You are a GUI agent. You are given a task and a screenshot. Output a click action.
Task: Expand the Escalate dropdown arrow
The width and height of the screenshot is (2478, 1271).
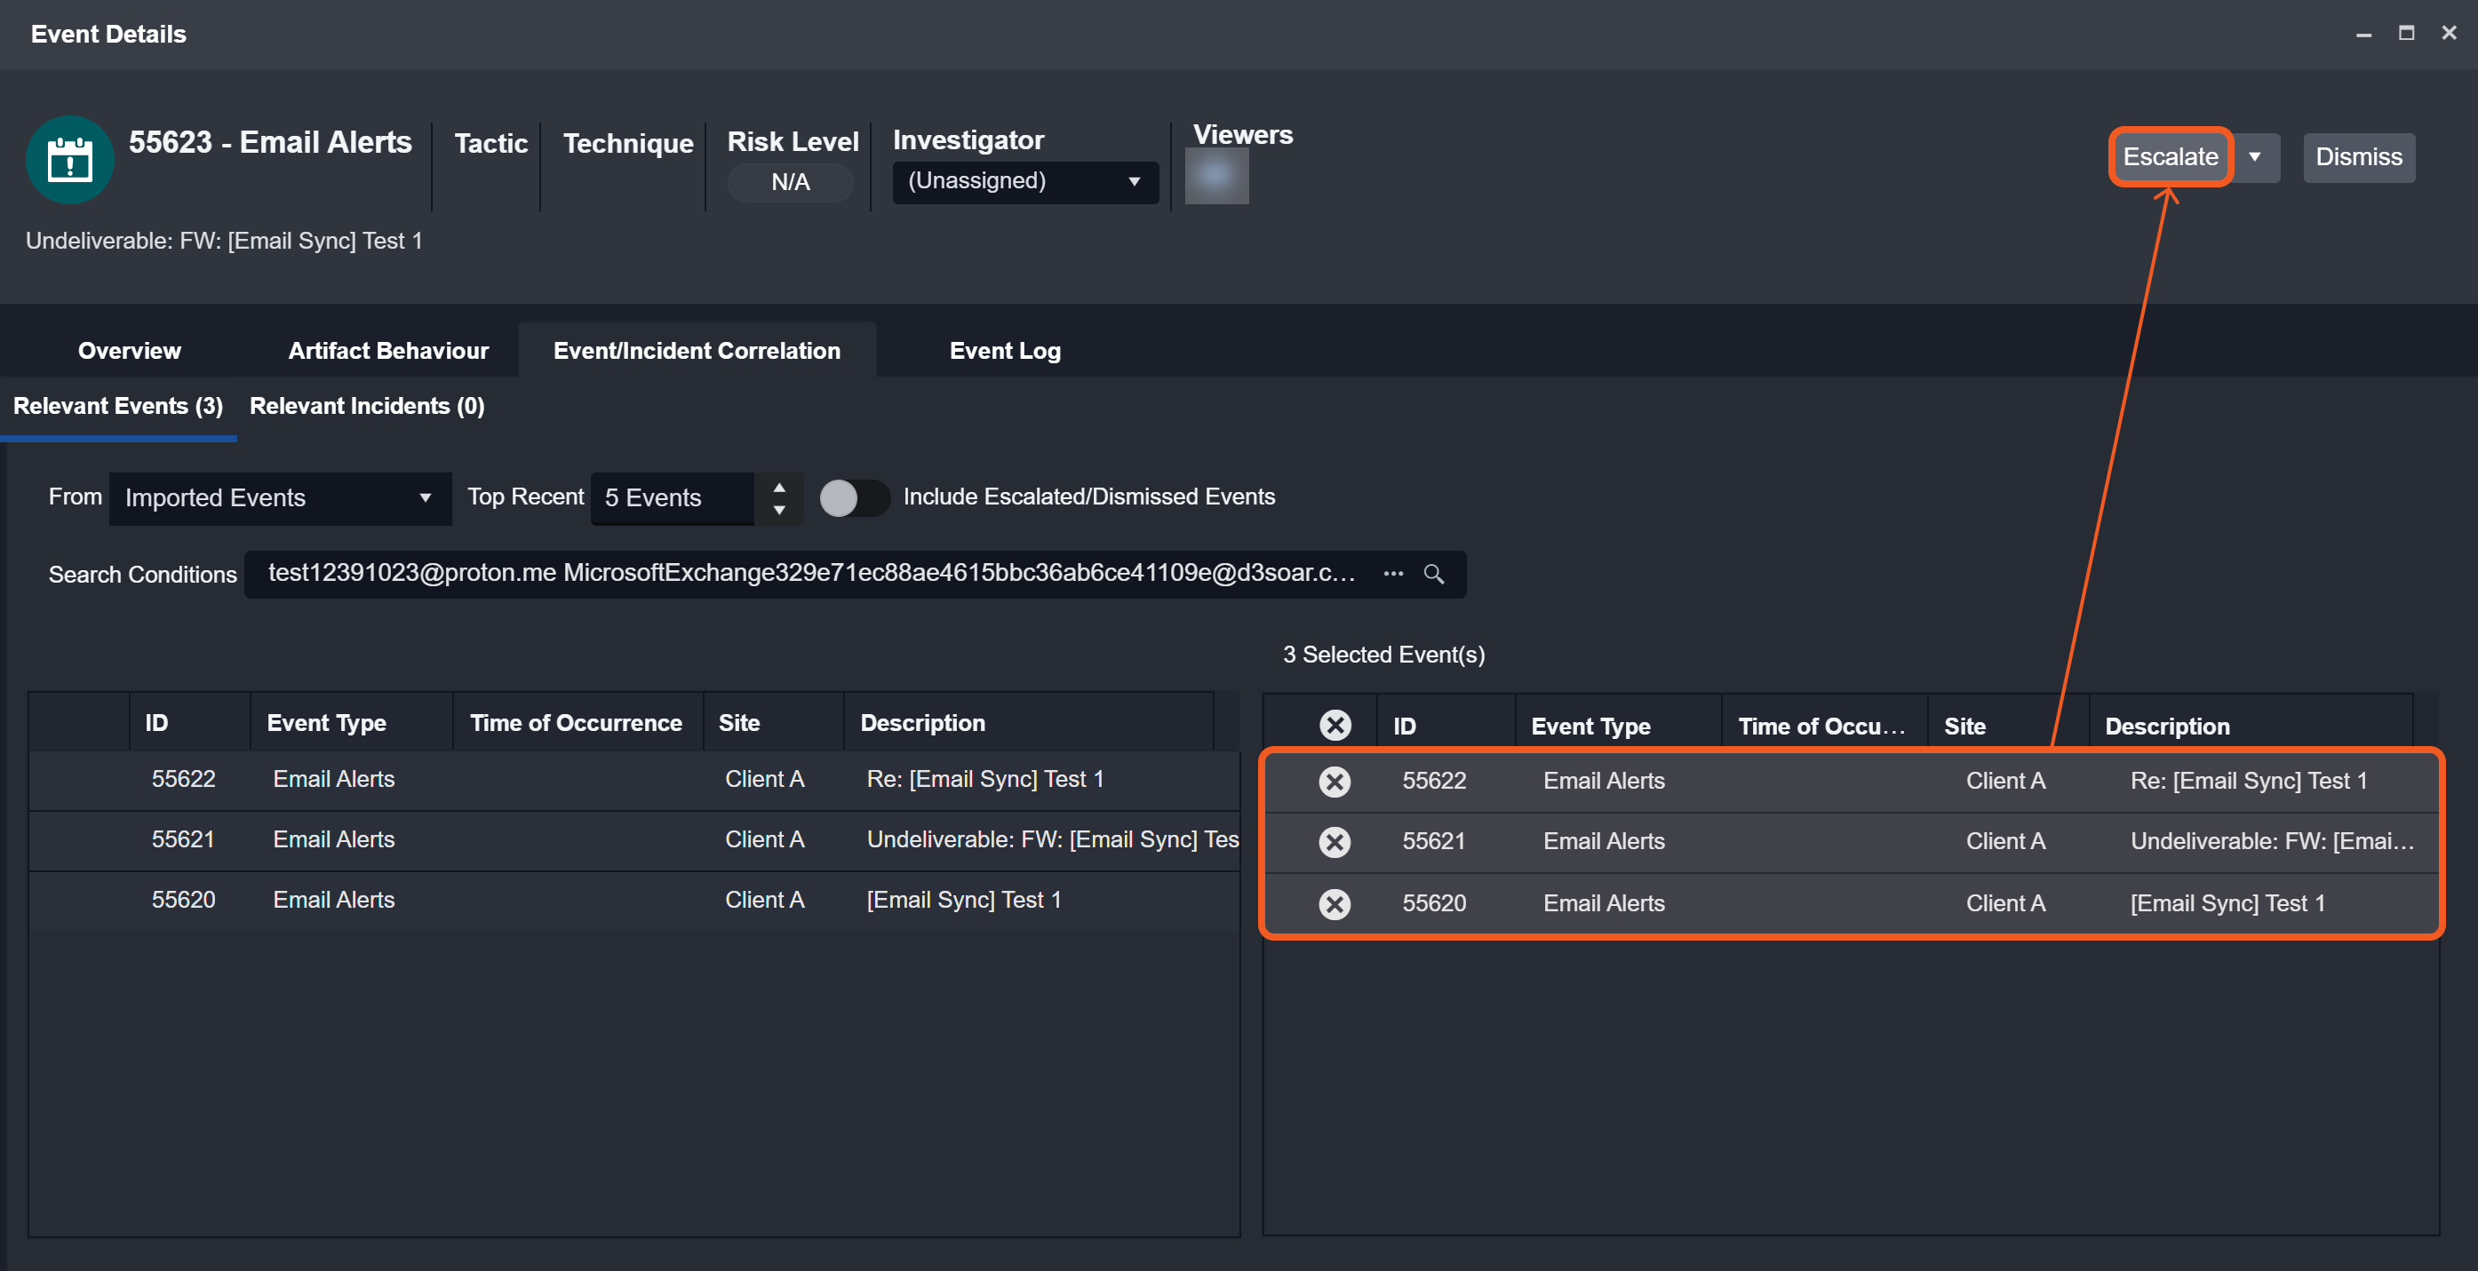pyautogui.click(x=2255, y=158)
